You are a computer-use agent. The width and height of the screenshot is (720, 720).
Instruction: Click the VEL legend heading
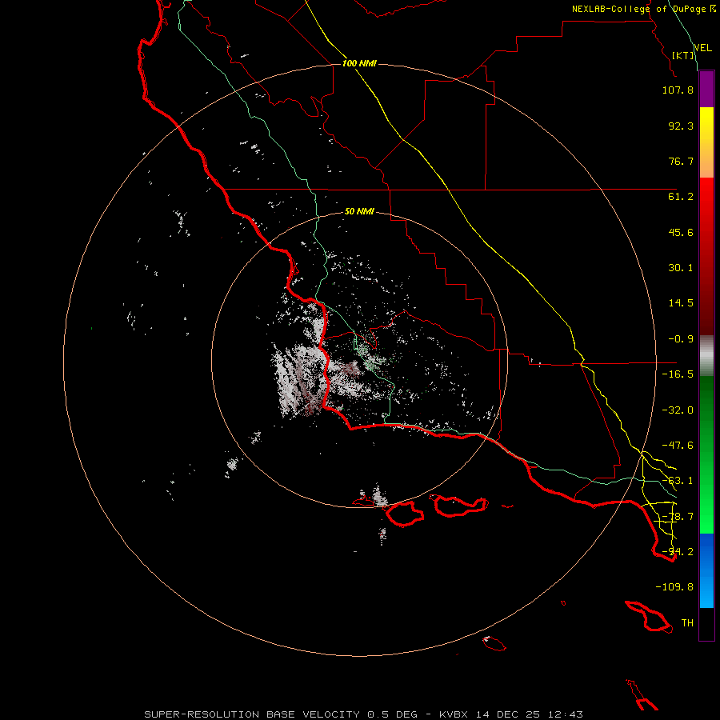tap(702, 48)
